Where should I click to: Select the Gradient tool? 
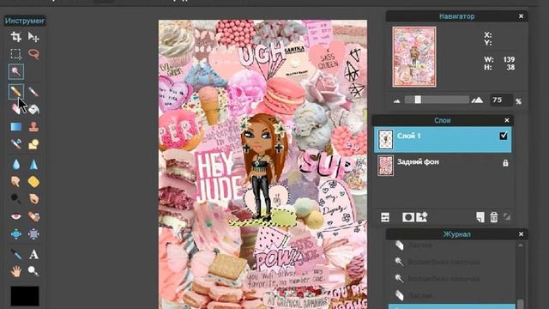point(15,126)
